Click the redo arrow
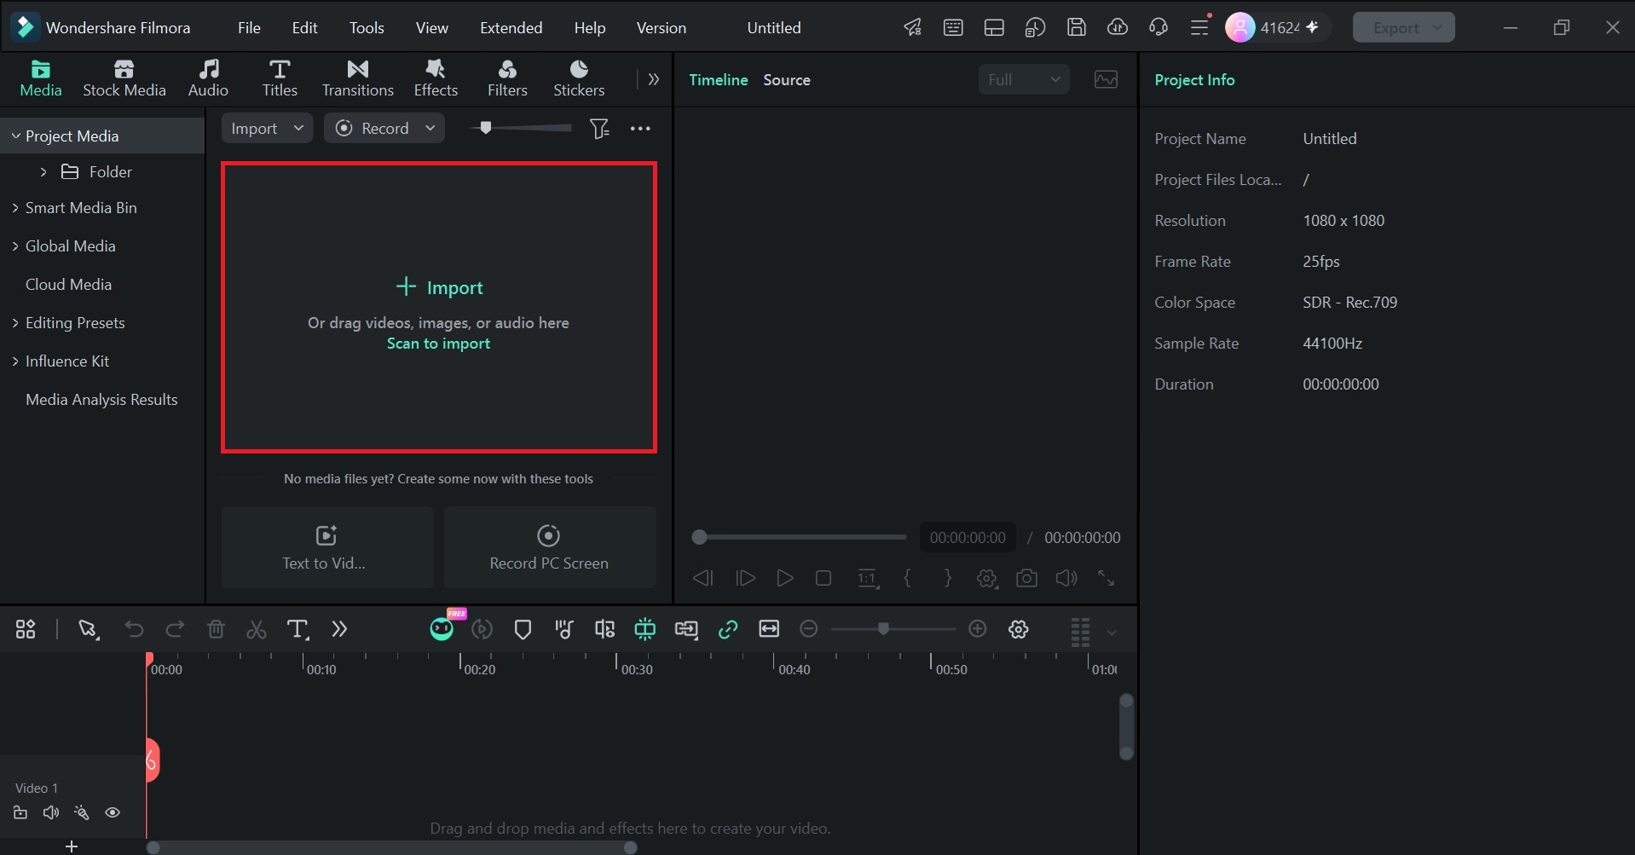This screenshot has width=1635, height=855. tap(175, 629)
